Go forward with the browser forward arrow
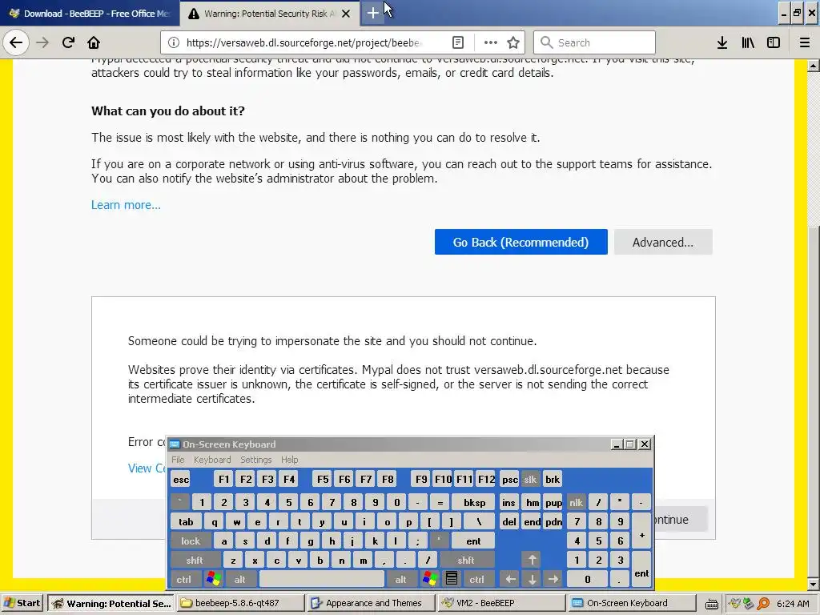Viewport: 820px width, 615px height. pyautogui.click(x=42, y=43)
